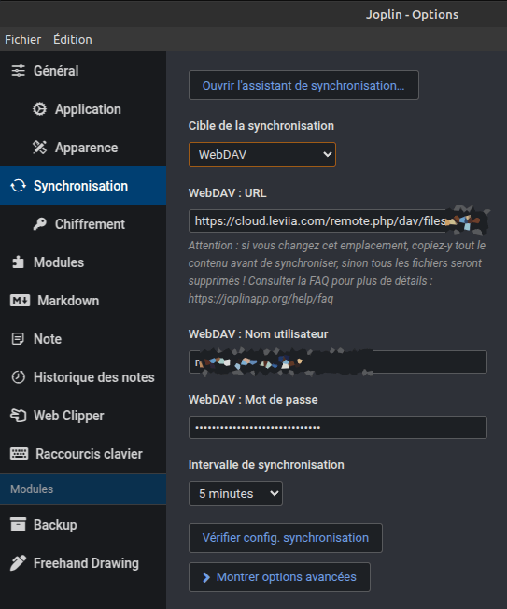Click Ouvrir l'assistant de synchronisation button
The height and width of the screenshot is (609, 507).
(303, 85)
